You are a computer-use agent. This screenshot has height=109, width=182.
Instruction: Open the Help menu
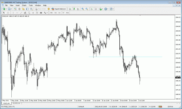[45, 5]
